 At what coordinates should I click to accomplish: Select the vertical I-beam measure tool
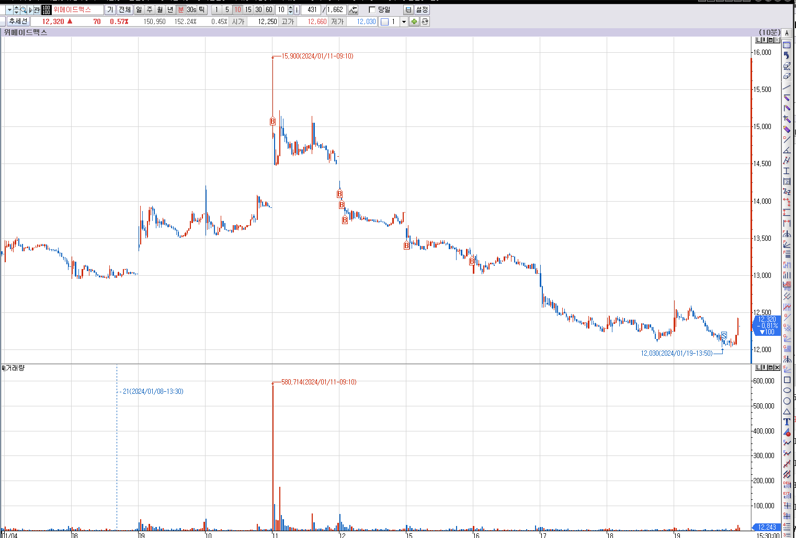[x=787, y=171]
